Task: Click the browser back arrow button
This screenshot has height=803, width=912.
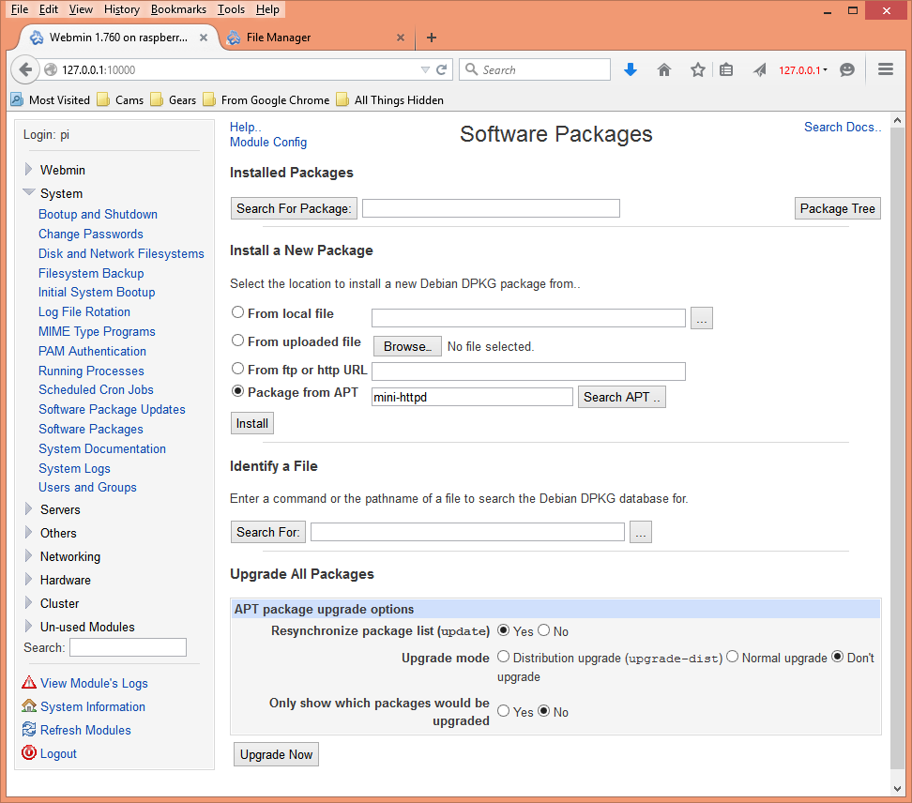Action: (x=25, y=70)
